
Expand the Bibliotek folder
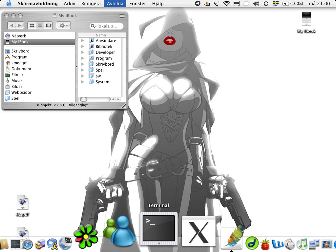click(83, 46)
